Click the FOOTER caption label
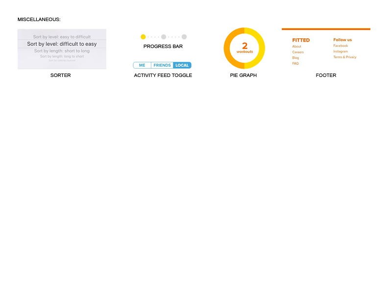 click(x=326, y=75)
